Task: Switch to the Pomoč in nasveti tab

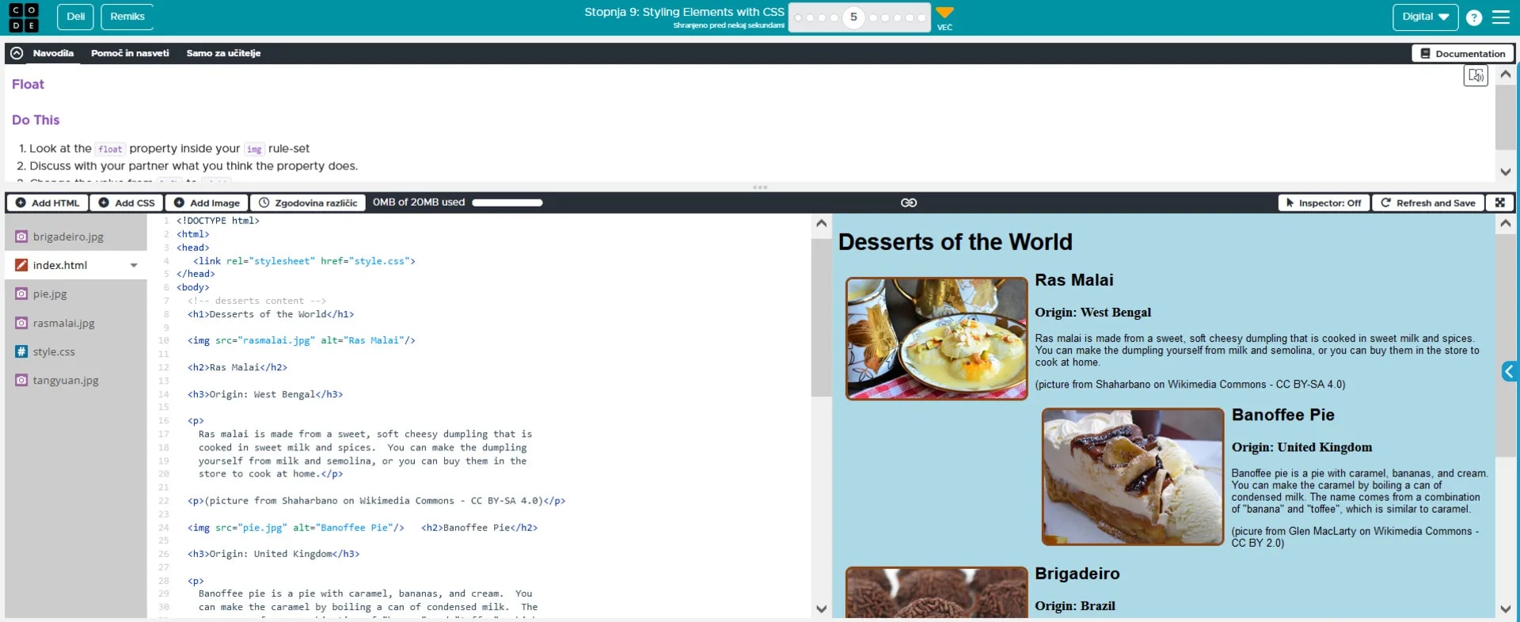Action: (x=130, y=53)
